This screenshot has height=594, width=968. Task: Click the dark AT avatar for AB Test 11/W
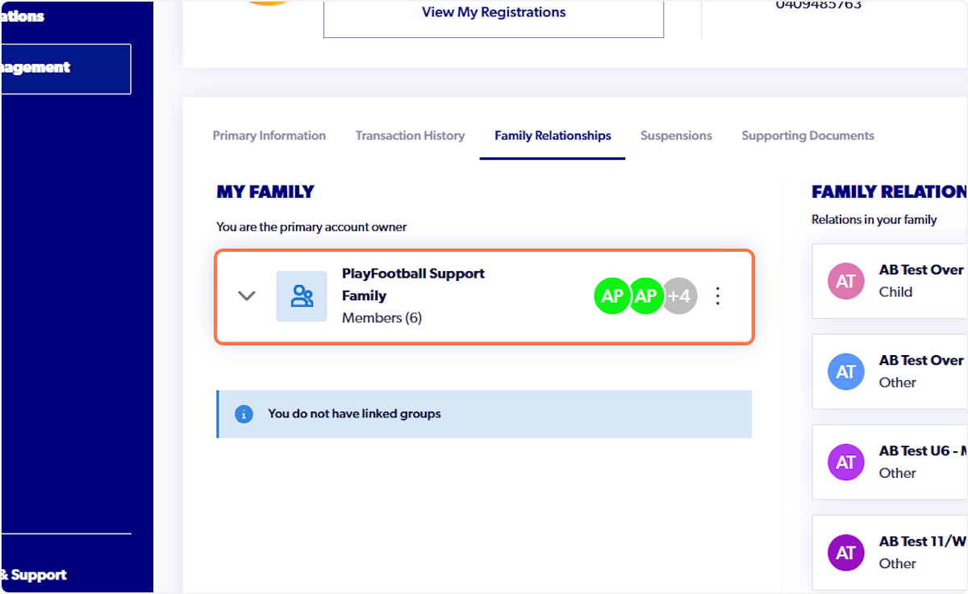pos(845,552)
